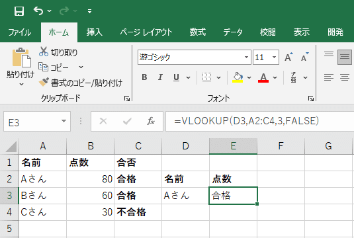
Task: Open the Name Box dropdown arrow
Action: (64, 122)
